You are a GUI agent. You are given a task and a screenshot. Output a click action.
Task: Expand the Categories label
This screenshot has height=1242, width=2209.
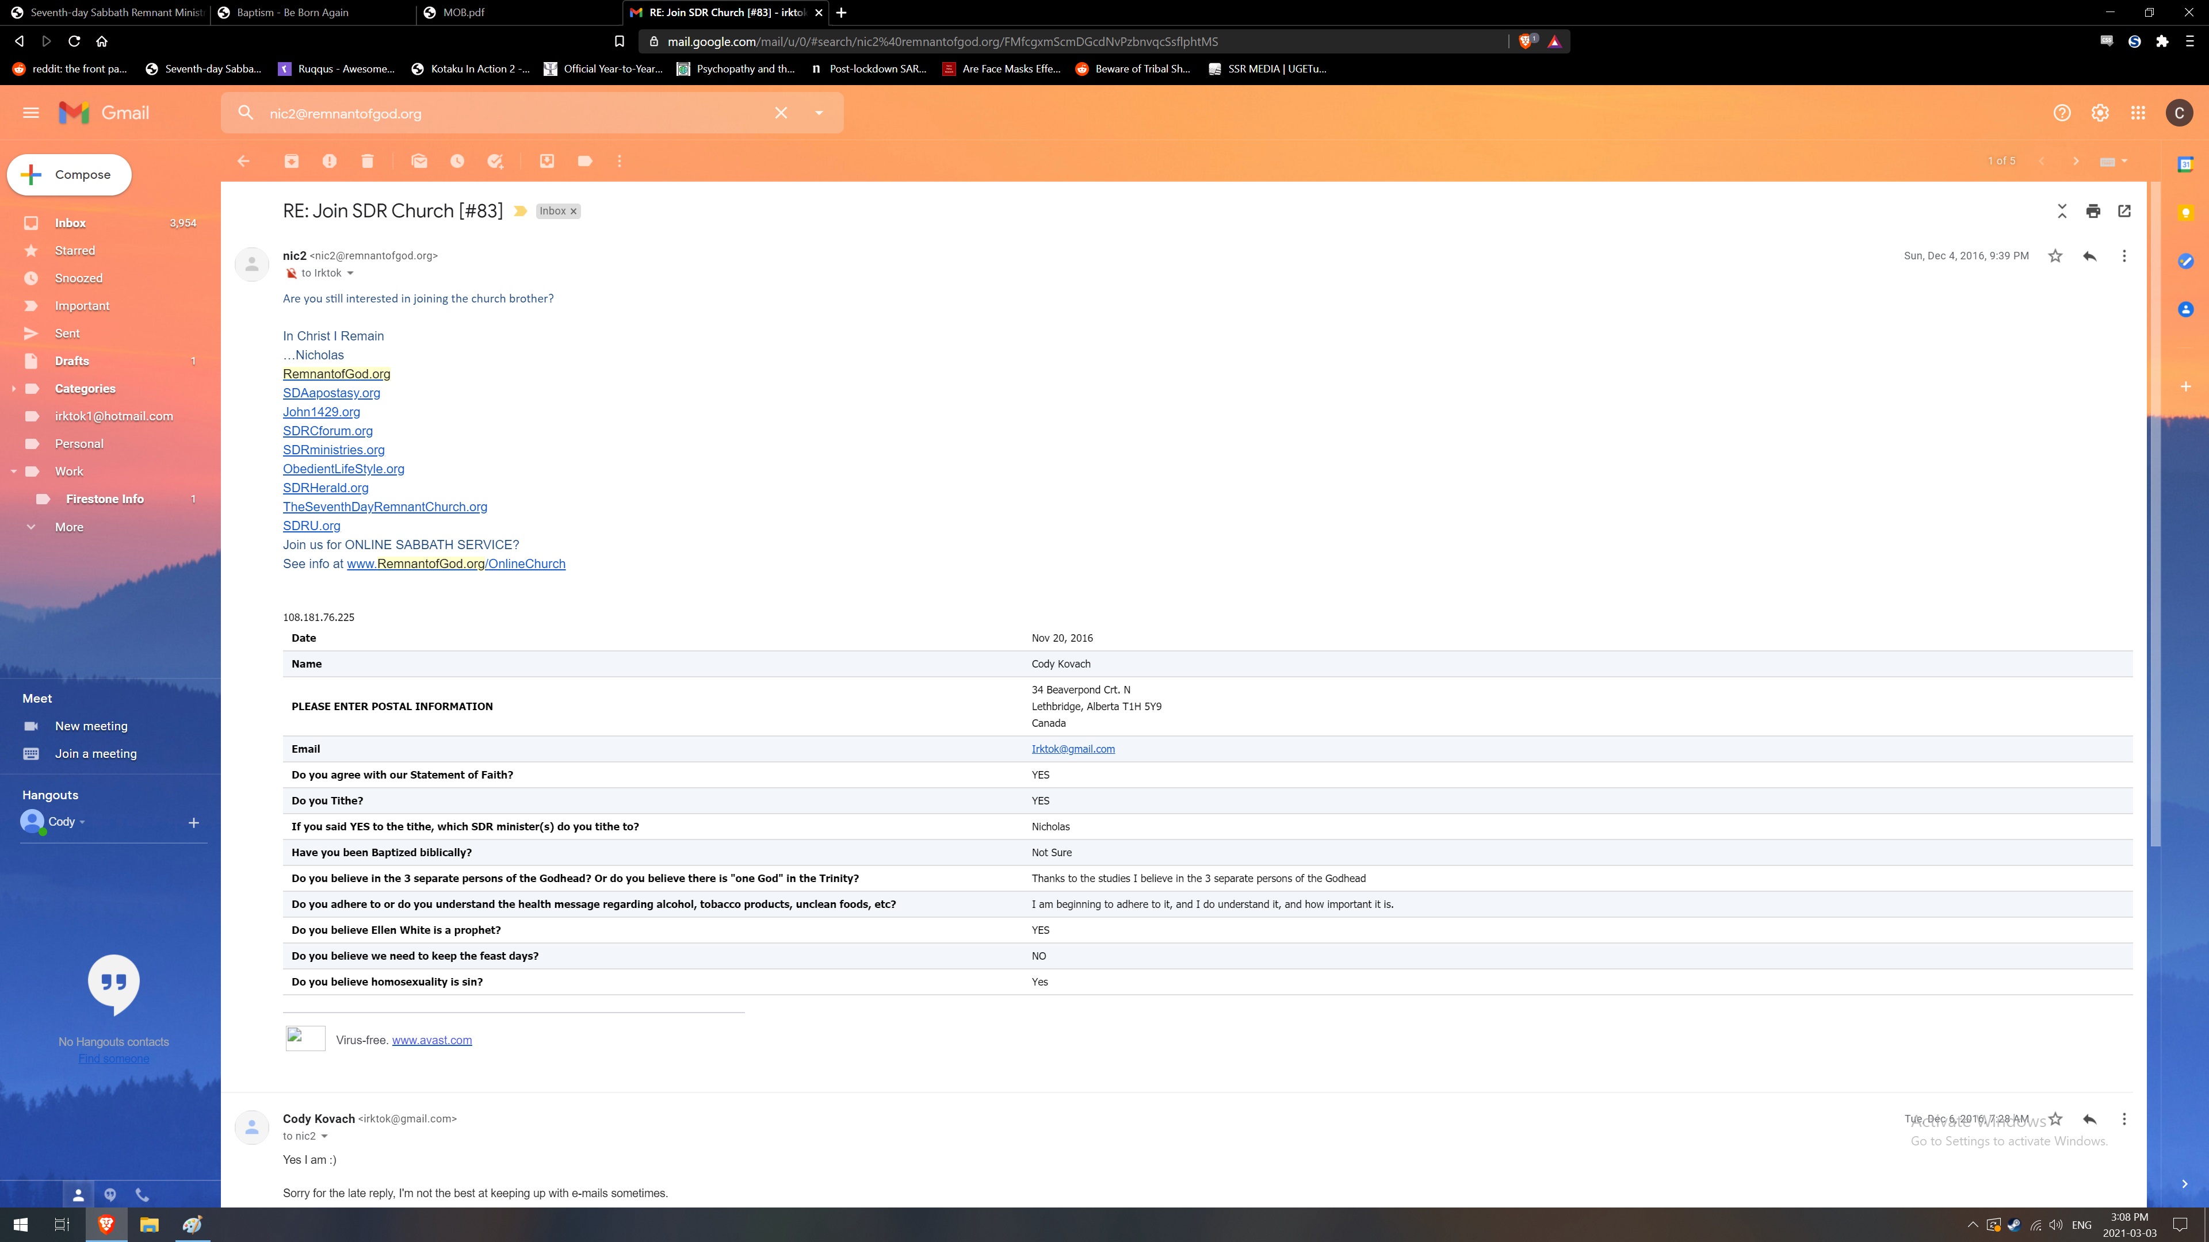(13, 389)
